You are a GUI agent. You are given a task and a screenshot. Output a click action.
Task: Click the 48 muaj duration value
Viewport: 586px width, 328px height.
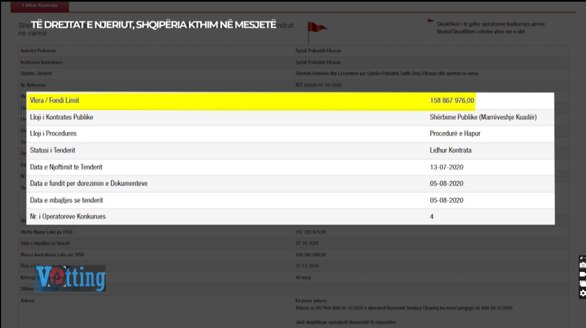coord(303,278)
